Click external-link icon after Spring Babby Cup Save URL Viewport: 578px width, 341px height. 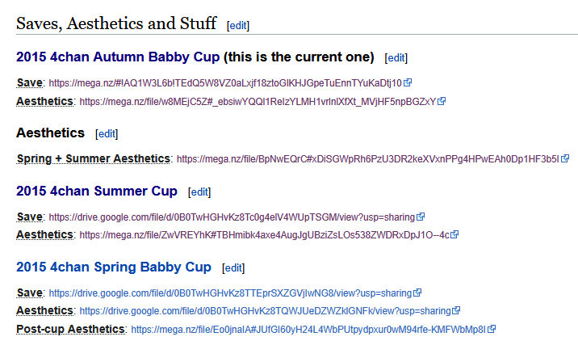coord(417,293)
